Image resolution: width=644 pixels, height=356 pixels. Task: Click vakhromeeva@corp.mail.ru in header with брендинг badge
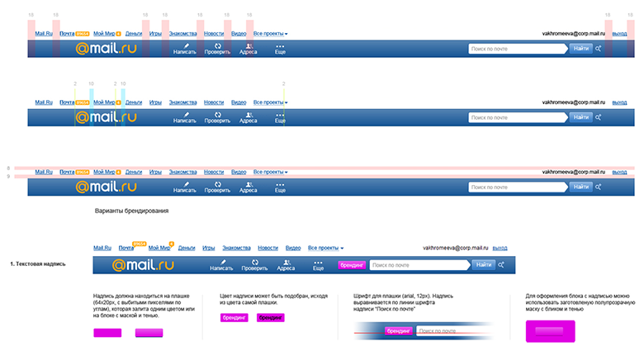[x=456, y=248]
